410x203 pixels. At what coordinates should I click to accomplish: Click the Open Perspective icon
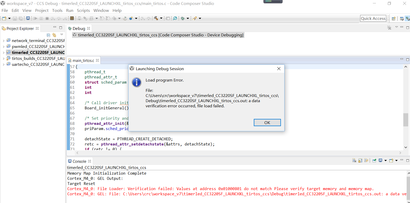[x=394, y=19]
